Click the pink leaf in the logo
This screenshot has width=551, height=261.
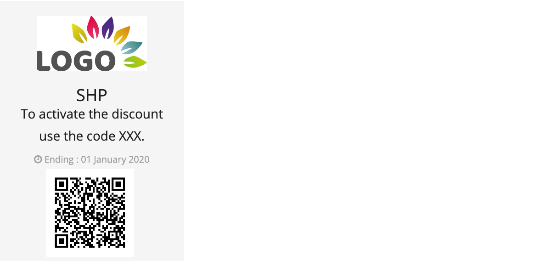(x=93, y=27)
